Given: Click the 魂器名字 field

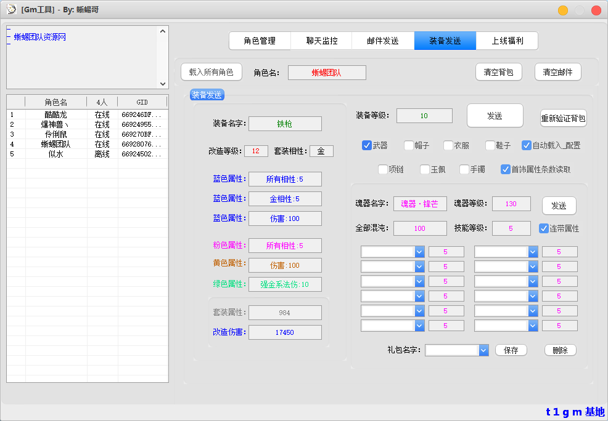Looking at the screenshot, I should click(420, 204).
